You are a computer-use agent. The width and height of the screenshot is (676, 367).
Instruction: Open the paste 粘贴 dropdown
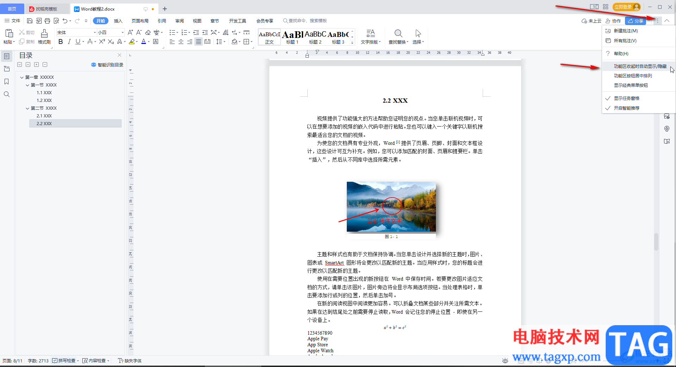pyautogui.click(x=9, y=42)
